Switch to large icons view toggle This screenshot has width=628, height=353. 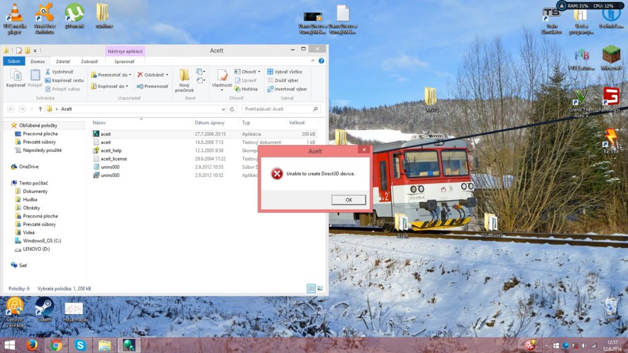pos(320,288)
